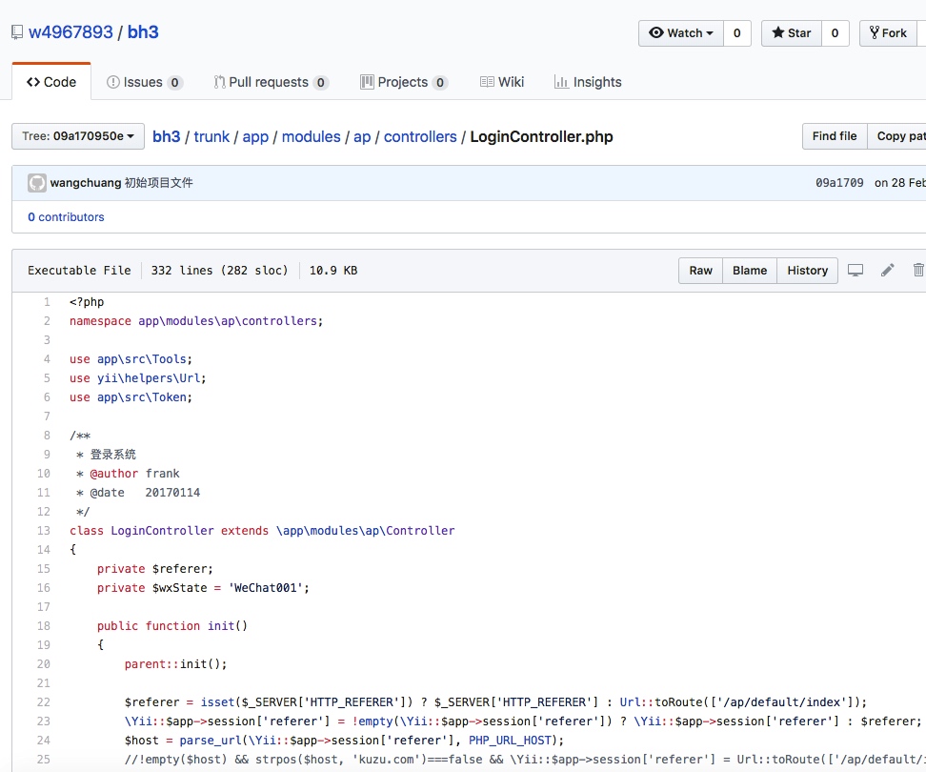Fork this repository
The height and width of the screenshot is (772, 926).
[x=888, y=33]
